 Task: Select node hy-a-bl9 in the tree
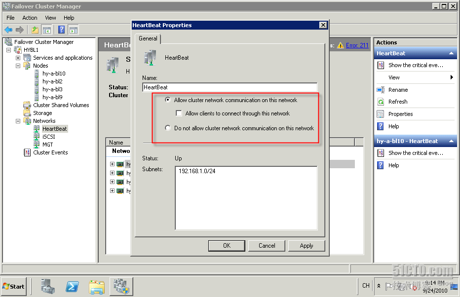point(52,97)
